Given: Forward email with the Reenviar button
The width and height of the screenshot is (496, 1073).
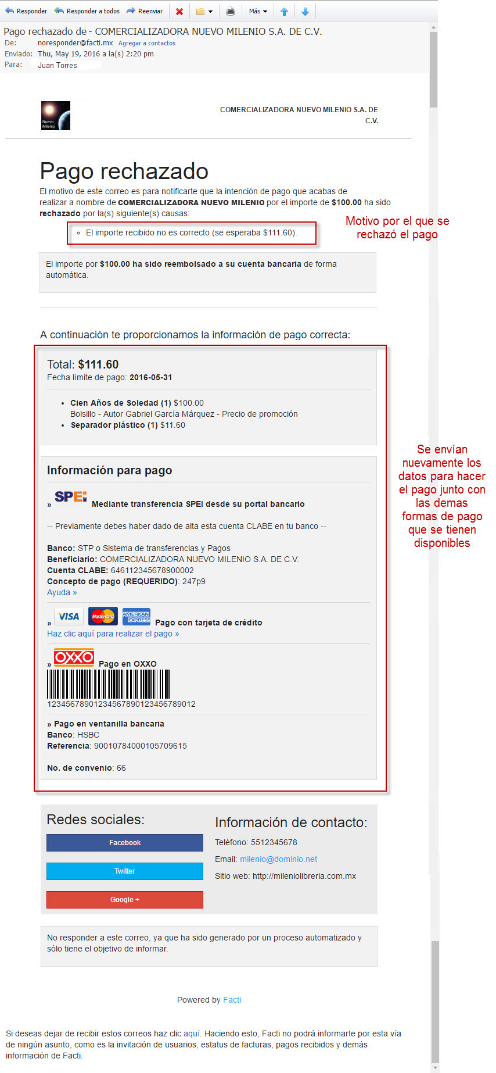Looking at the screenshot, I should click(145, 11).
